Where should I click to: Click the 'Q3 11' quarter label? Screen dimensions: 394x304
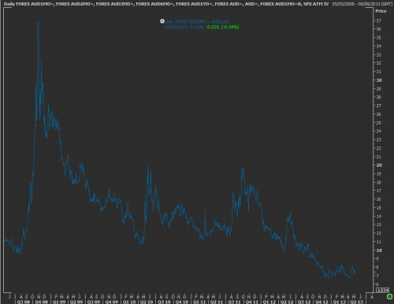(x=235, y=302)
